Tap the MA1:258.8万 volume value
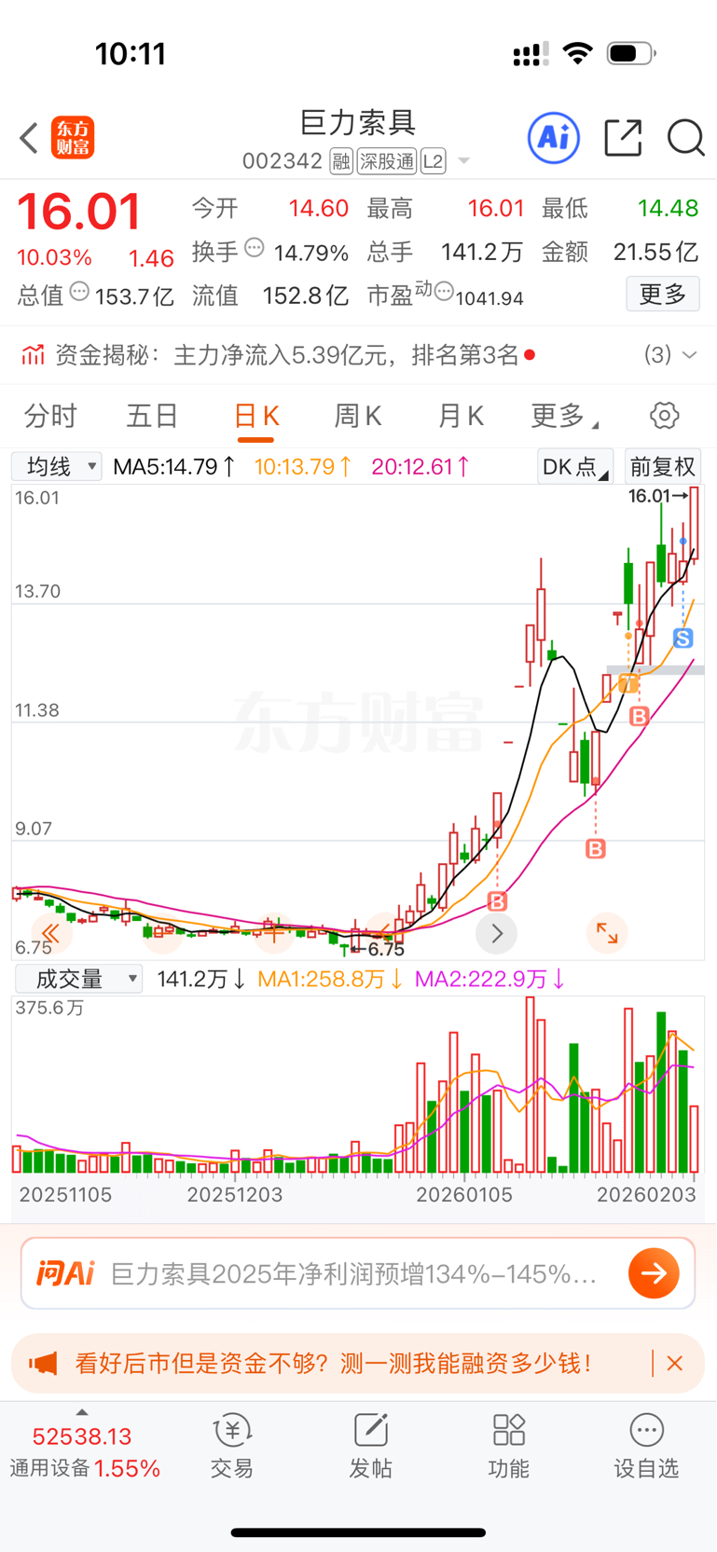 click(x=330, y=979)
